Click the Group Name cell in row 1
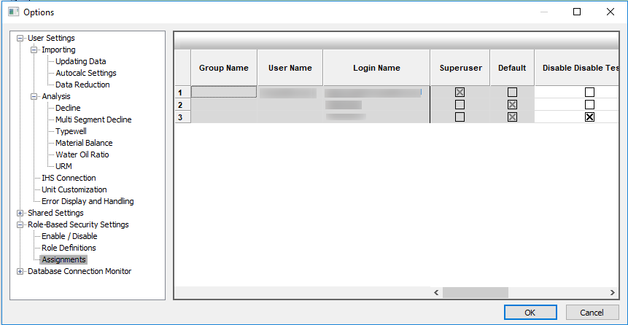The width and height of the screenshot is (628, 325). tap(223, 93)
